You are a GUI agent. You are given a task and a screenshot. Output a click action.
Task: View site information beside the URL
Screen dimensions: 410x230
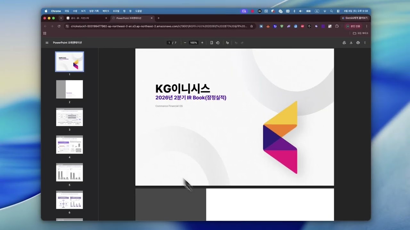coord(67,26)
